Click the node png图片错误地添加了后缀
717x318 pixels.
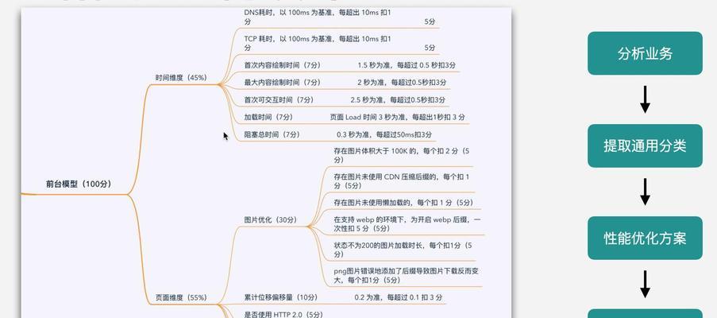[x=406, y=275]
